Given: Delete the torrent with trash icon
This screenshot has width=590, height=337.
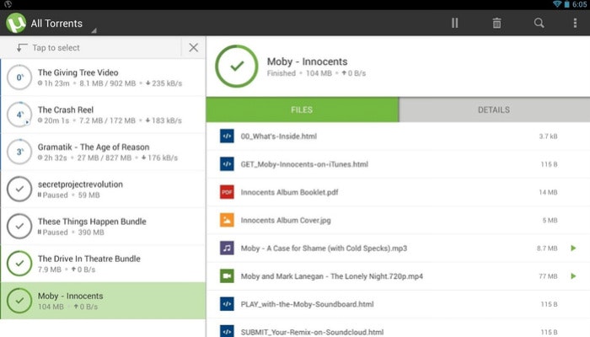Looking at the screenshot, I should click(496, 23).
